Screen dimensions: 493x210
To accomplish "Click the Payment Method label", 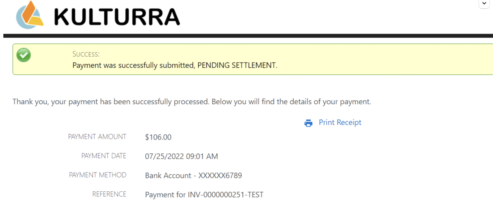I will (x=98, y=175).
